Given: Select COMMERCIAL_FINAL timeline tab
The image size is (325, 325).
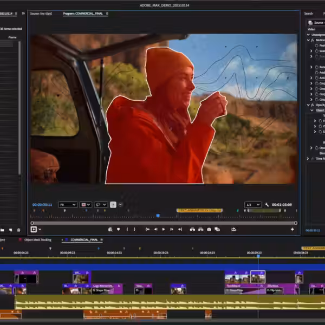Looking at the screenshot, I should click(x=84, y=240).
